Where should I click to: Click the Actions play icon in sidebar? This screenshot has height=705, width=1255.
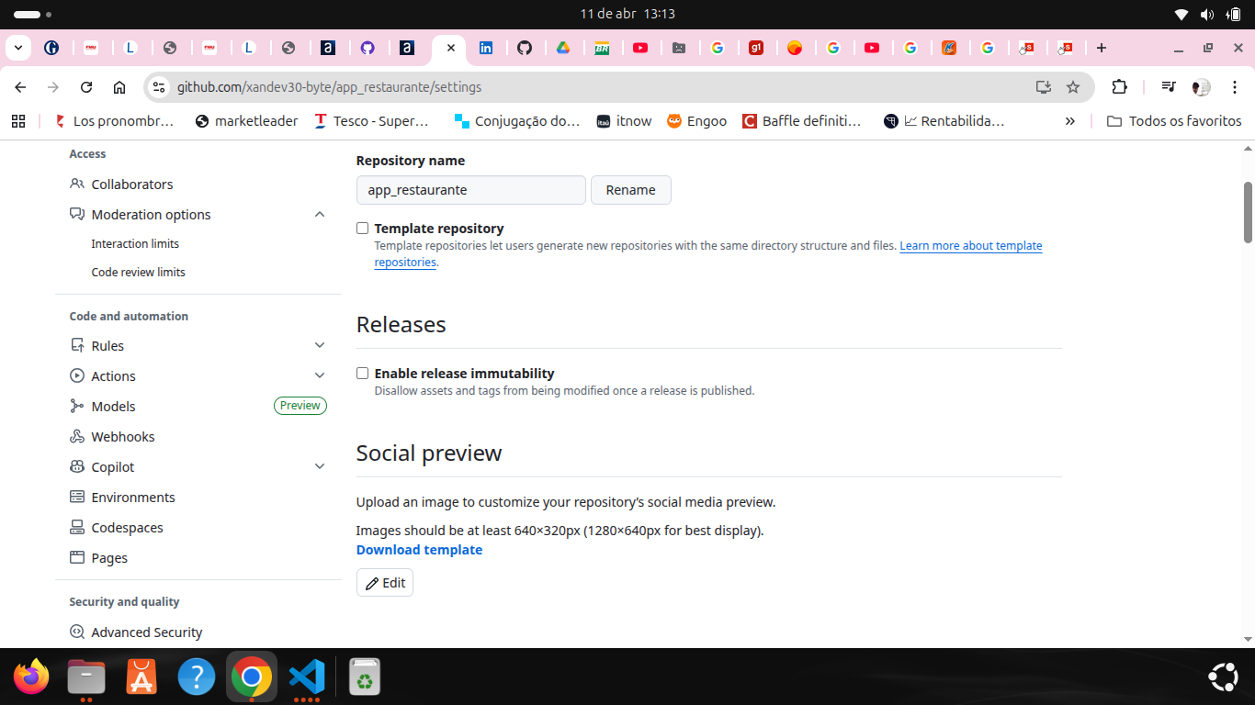(77, 375)
